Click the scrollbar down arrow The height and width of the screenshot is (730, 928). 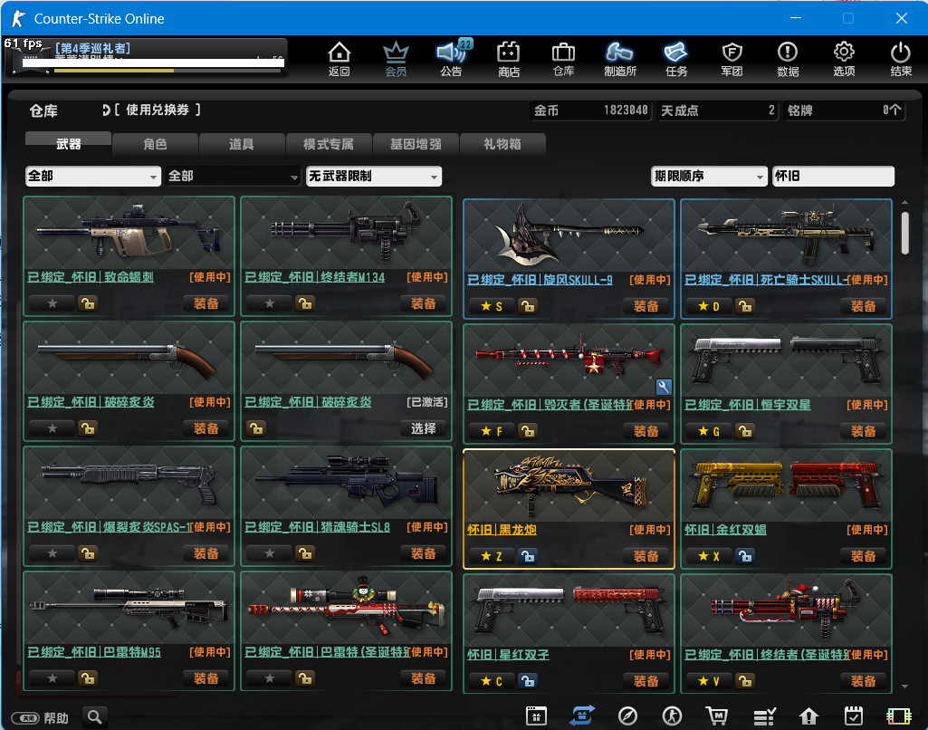click(905, 687)
